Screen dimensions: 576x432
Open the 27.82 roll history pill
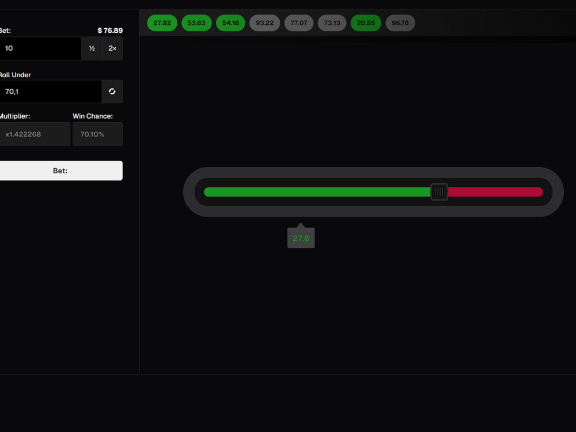162,23
